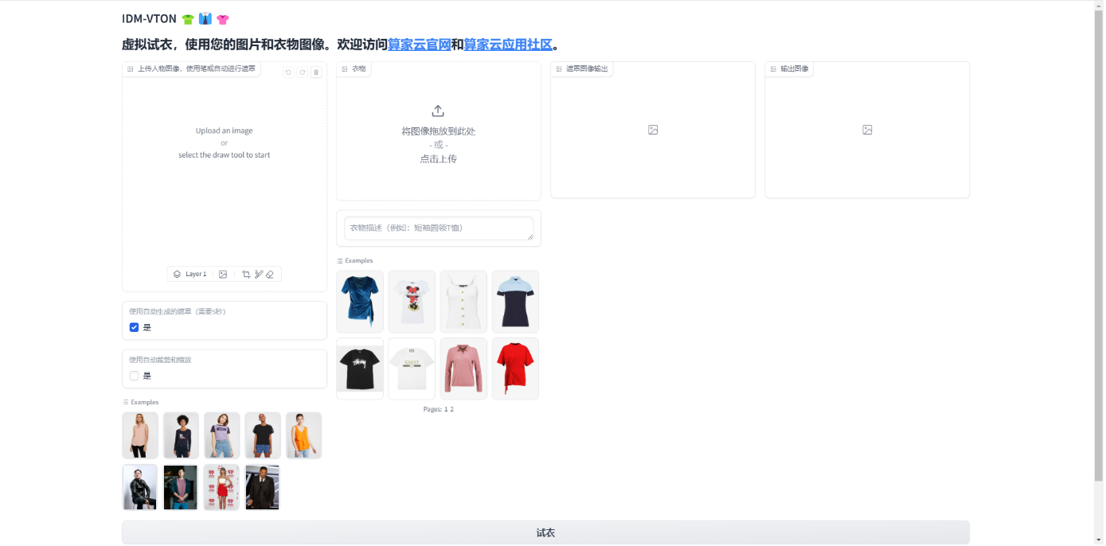This screenshot has width=1106, height=546.
Task: Click the IDM-VTON title heading
Action: (149, 19)
